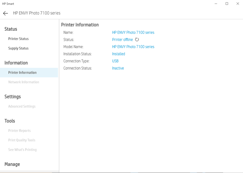The height and width of the screenshot is (173, 243).
Task: Click the refresh icon beside Printer offline
Action: (137, 40)
